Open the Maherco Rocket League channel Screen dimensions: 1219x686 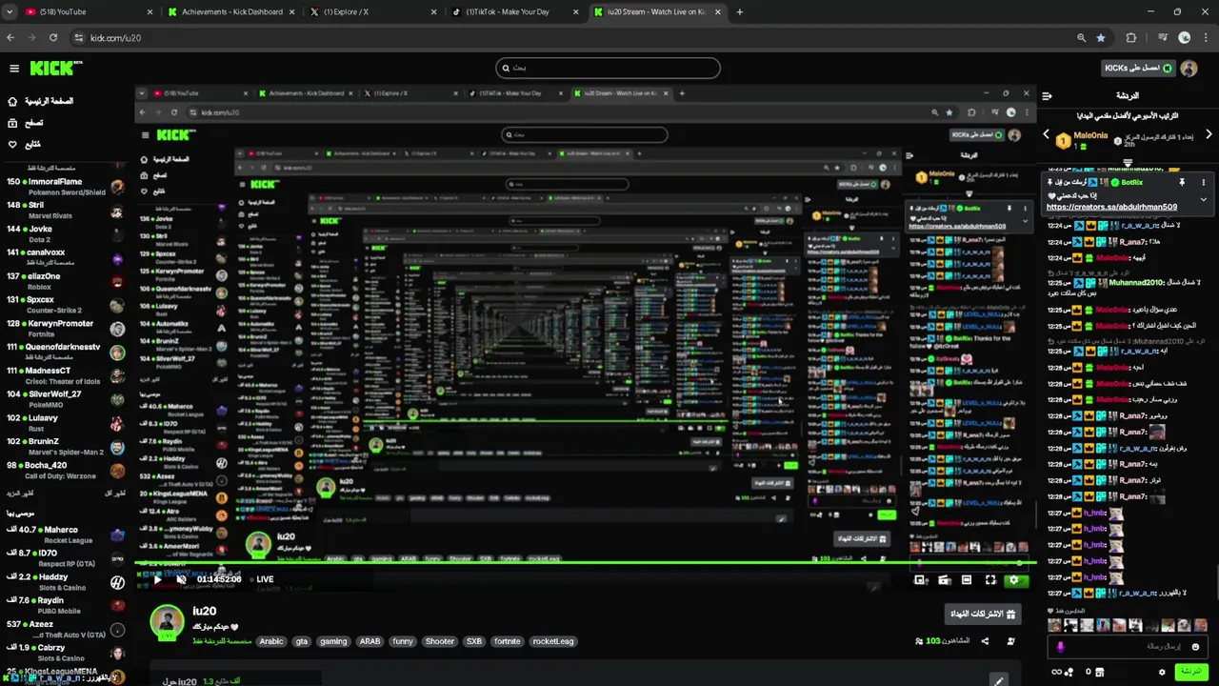(65, 535)
